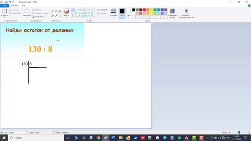Click the Paste (Вставить) clipboard icon

pos(4,11)
